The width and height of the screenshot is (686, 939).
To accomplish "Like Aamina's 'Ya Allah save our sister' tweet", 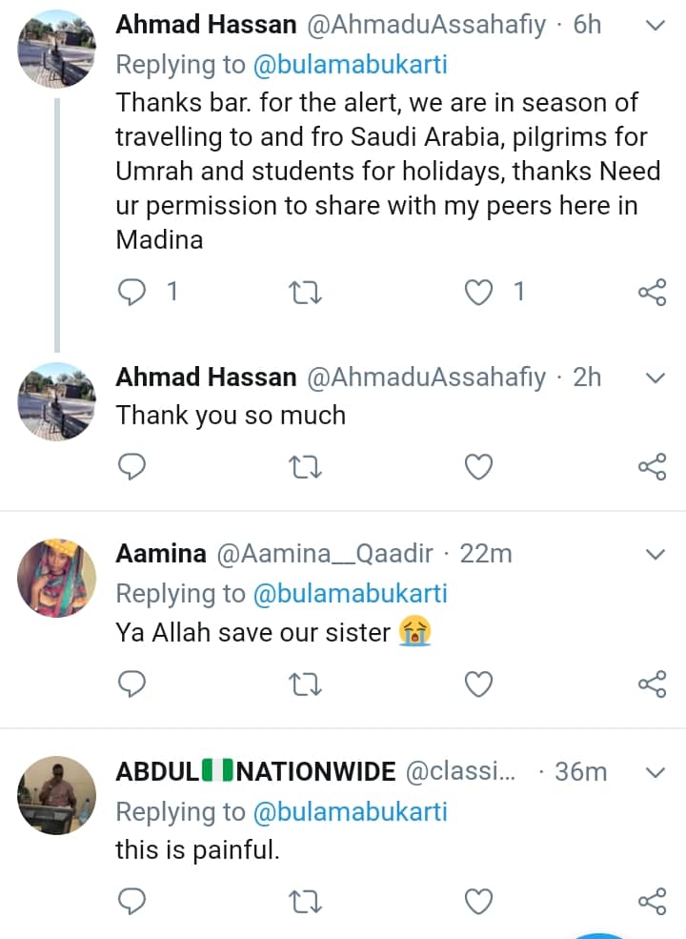I will pos(478,684).
